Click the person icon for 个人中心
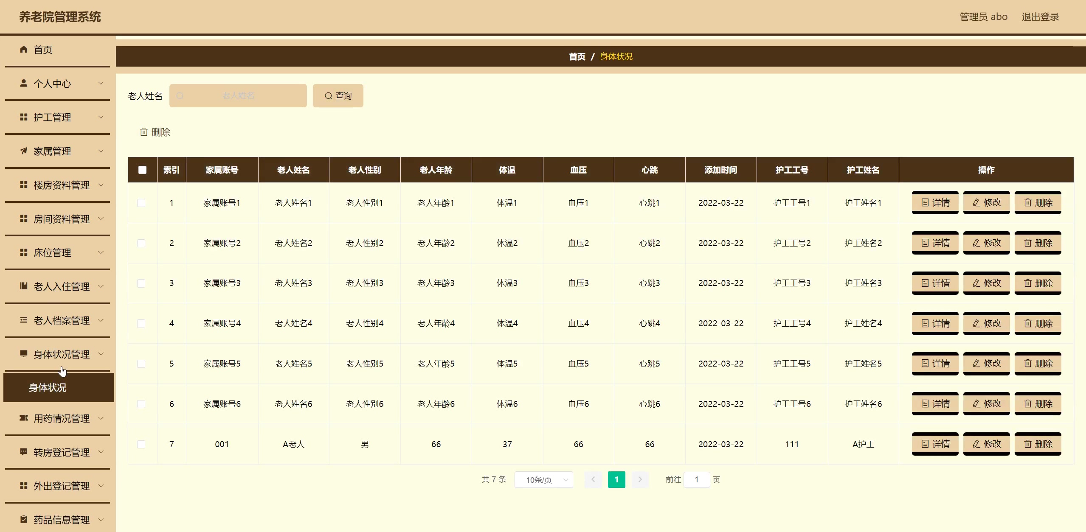The height and width of the screenshot is (532, 1086). pos(24,83)
